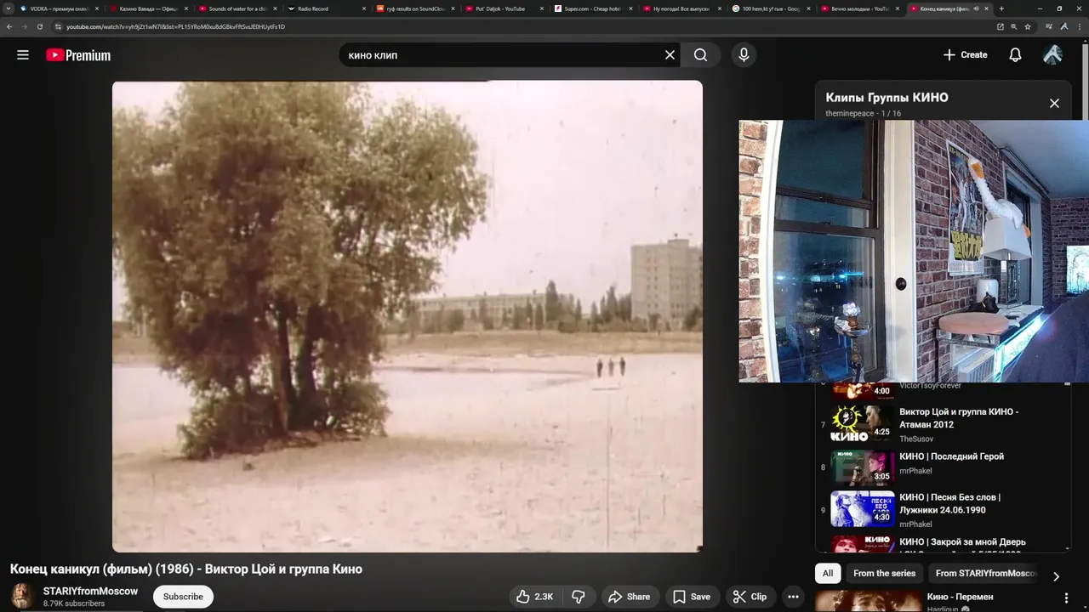Like the video with thumbs-up 2.3K
The width and height of the screenshot is (1089, 612).
coord(534,597)
